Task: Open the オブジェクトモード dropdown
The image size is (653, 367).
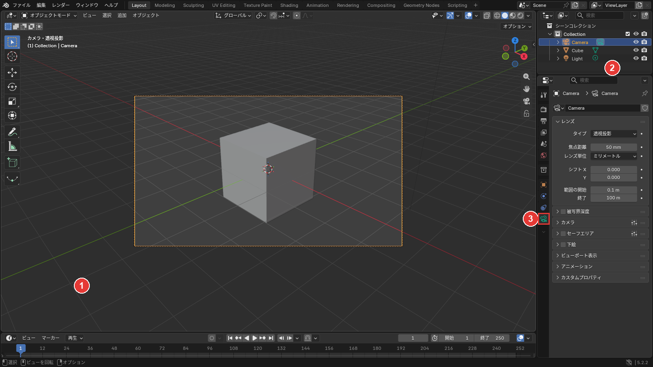Action: (x=49, y=15)
